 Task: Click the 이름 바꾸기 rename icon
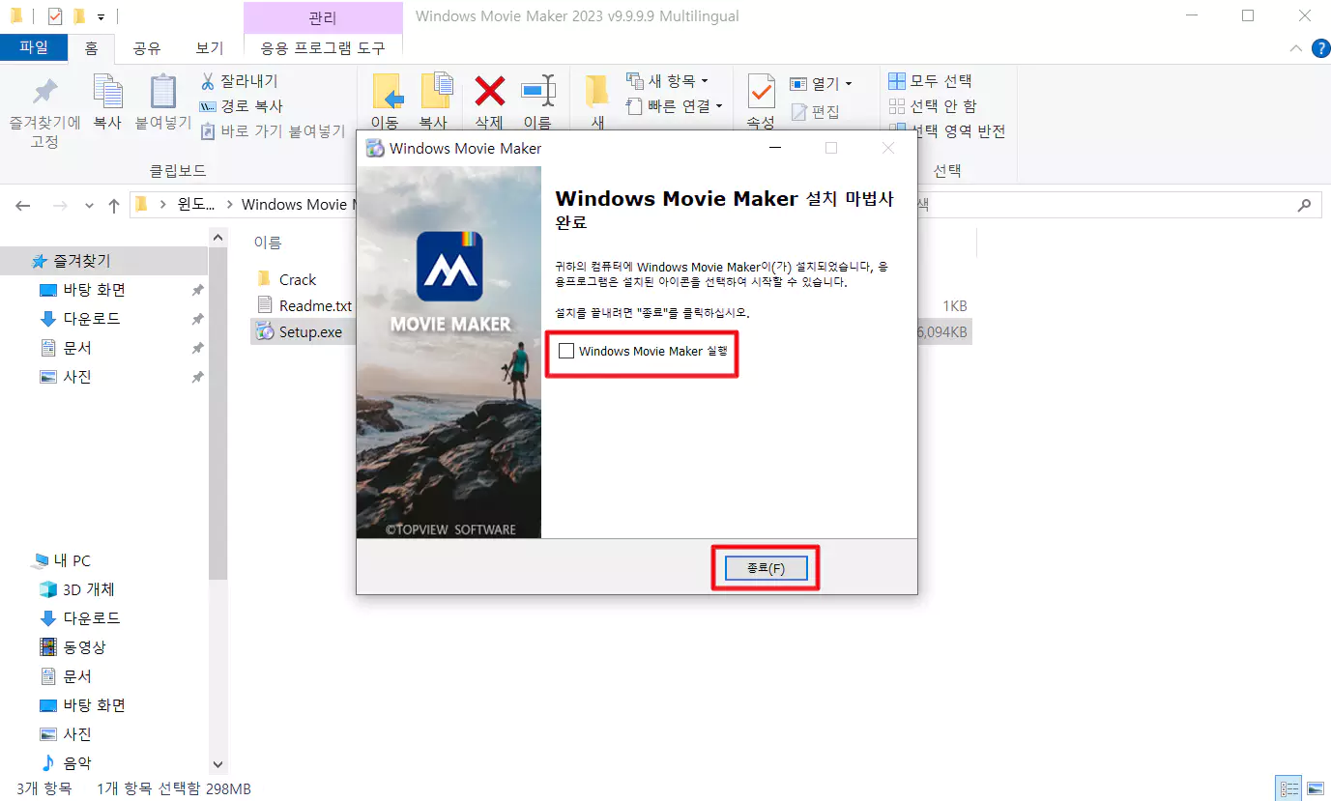pos(537,91)
